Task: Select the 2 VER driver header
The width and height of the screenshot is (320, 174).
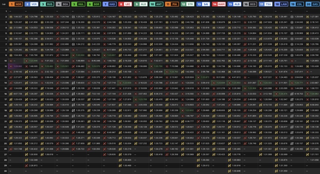Action: [31, 4]
